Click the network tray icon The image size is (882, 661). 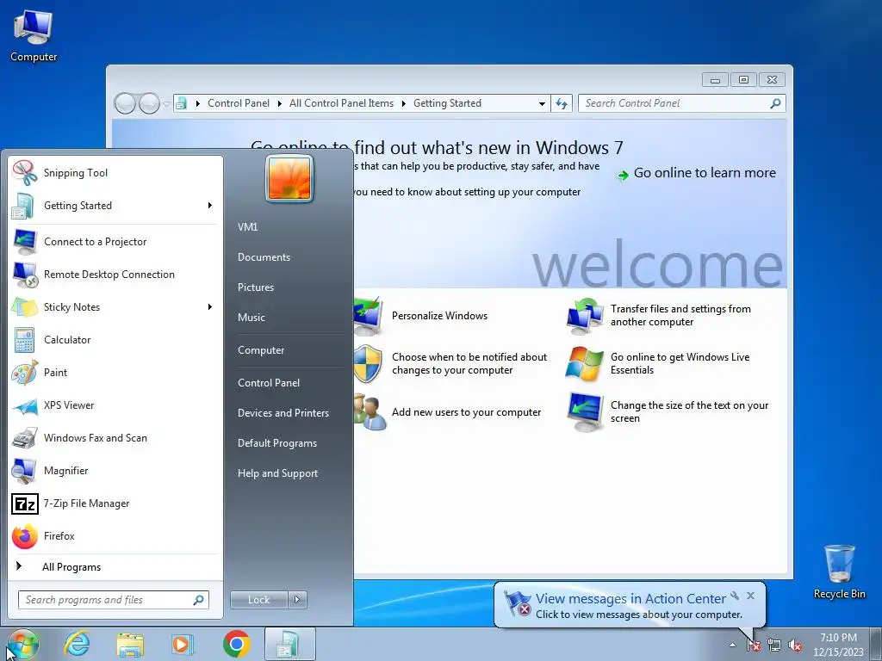(774, 646)
